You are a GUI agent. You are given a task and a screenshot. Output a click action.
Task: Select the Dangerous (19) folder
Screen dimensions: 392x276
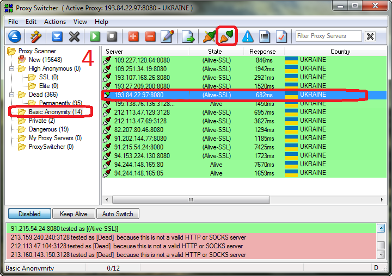[49, 129]
